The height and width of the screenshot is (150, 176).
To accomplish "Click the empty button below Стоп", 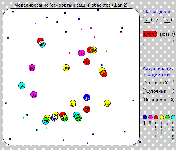I will 158,42.
